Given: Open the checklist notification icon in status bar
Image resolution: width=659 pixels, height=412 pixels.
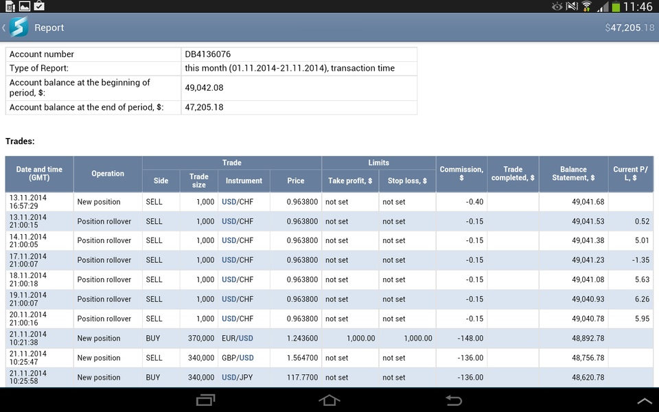Looking at the screenshot, I should point(39,6).
